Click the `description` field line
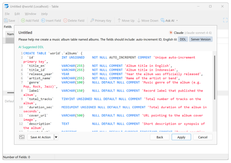231x163 pixels. click(114, 126)
